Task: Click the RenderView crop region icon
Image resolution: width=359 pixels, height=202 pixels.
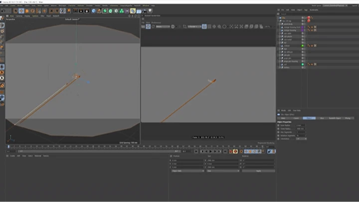Action: tap(184, 26)
